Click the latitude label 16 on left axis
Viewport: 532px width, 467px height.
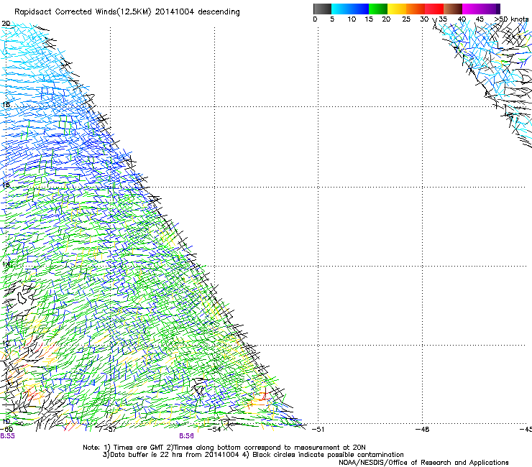[6, 185]
